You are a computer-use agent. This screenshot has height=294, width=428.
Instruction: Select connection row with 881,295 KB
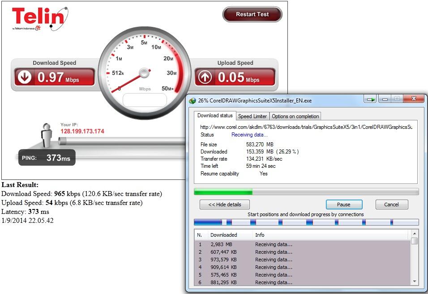tap(303, 282)
